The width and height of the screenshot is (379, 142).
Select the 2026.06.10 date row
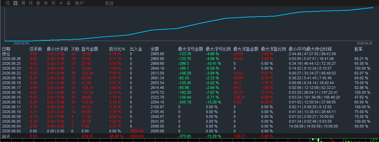point(11,112)
